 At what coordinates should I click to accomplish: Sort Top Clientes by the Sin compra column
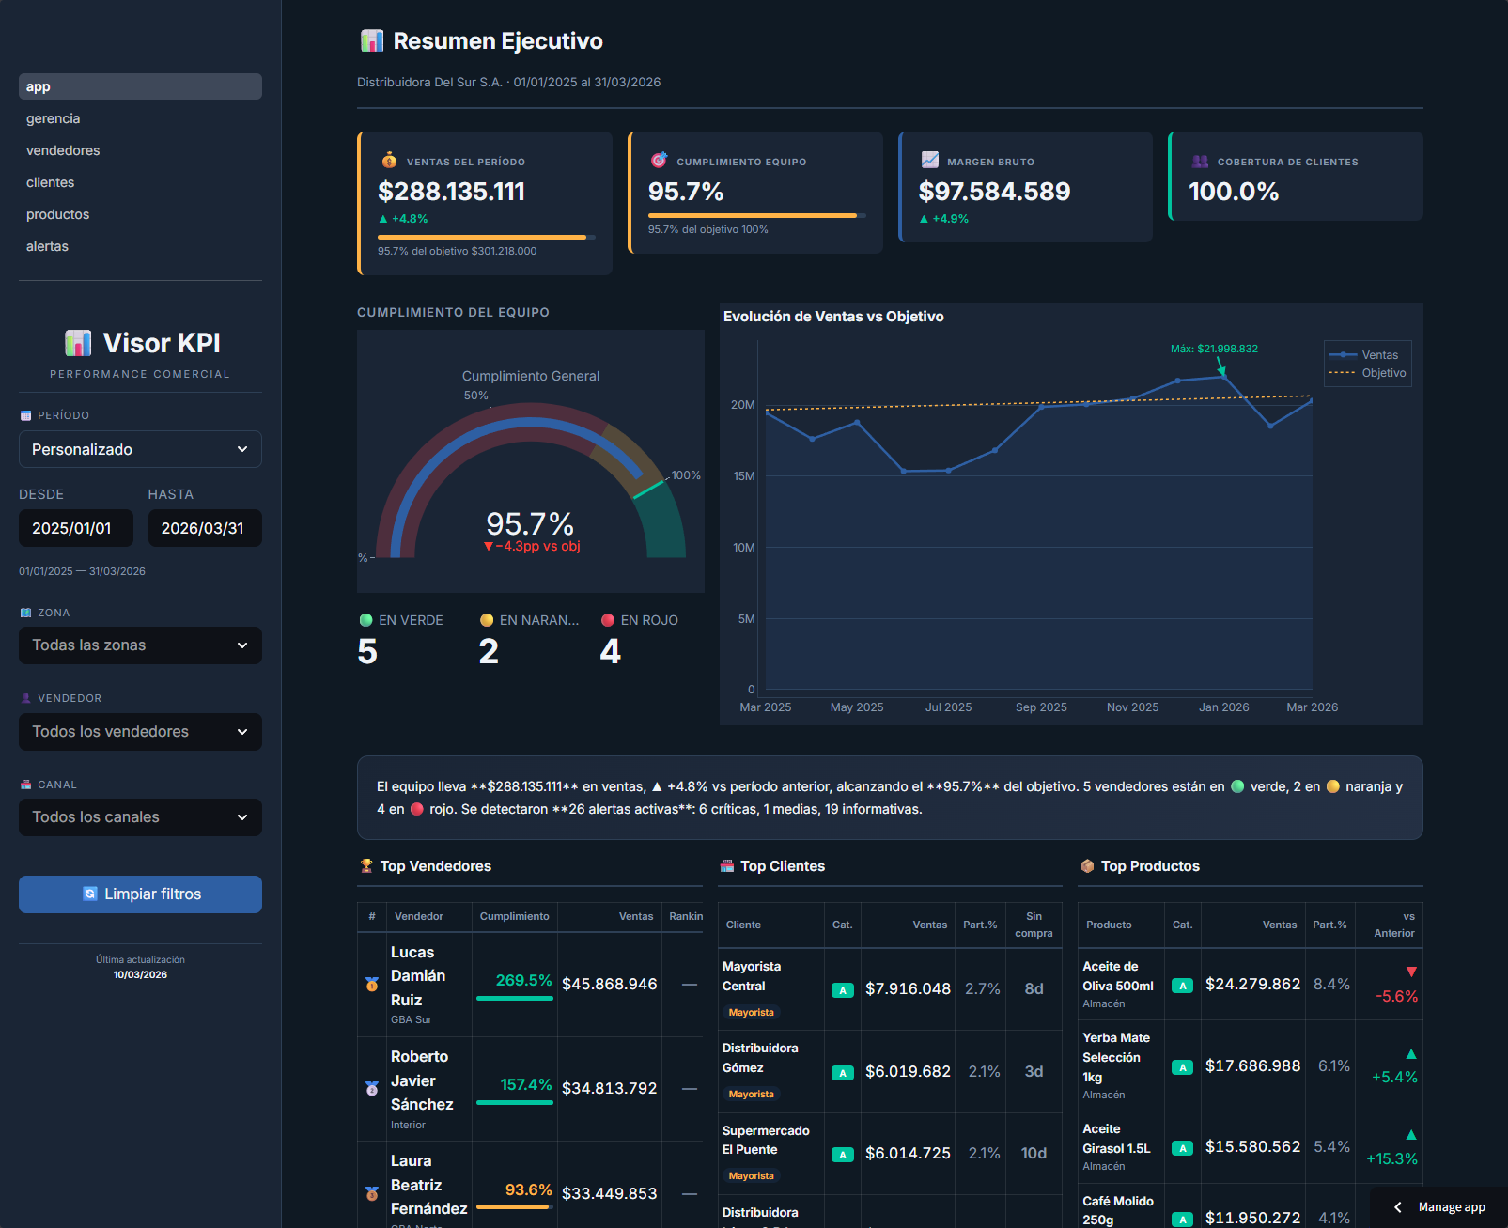pyautogui.click(x=1034, y=925)
